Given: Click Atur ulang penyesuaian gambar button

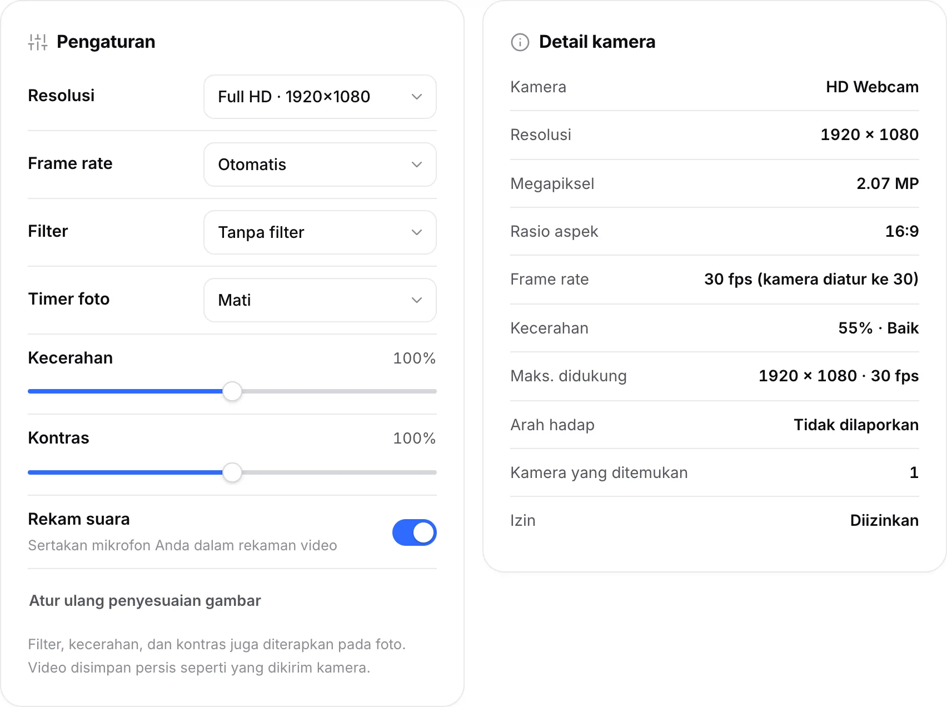Looking at the screenshot, I should point(145,601).
